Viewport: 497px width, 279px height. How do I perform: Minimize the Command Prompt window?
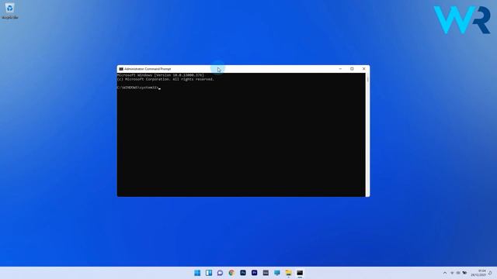click(340, 69)
